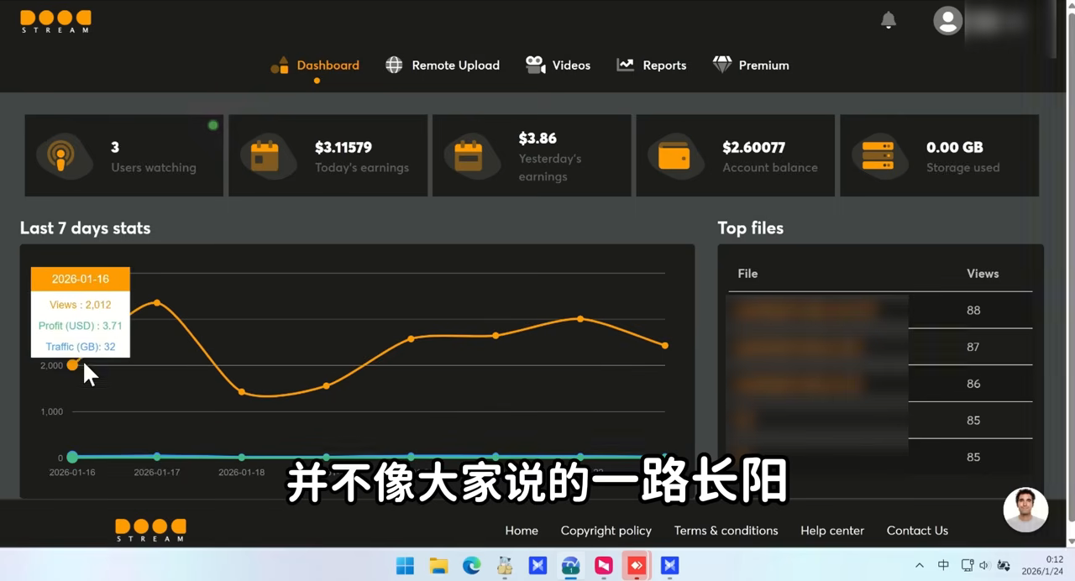
Task: Go to the Dashboard tab
Action: click(316, 65)
